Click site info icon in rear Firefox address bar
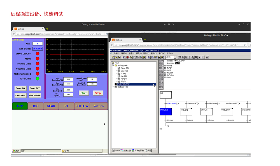 pyautogui.click(x=18, y=34)
